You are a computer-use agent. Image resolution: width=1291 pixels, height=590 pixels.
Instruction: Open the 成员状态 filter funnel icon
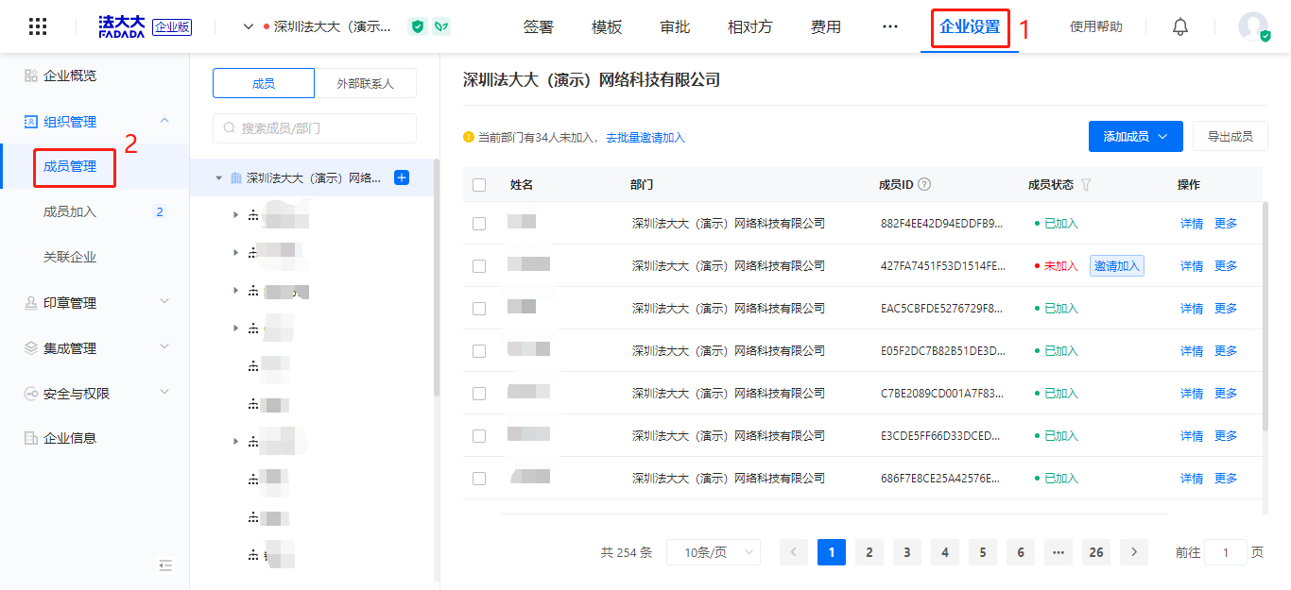pyautogui.click(x=1086, y=185)
